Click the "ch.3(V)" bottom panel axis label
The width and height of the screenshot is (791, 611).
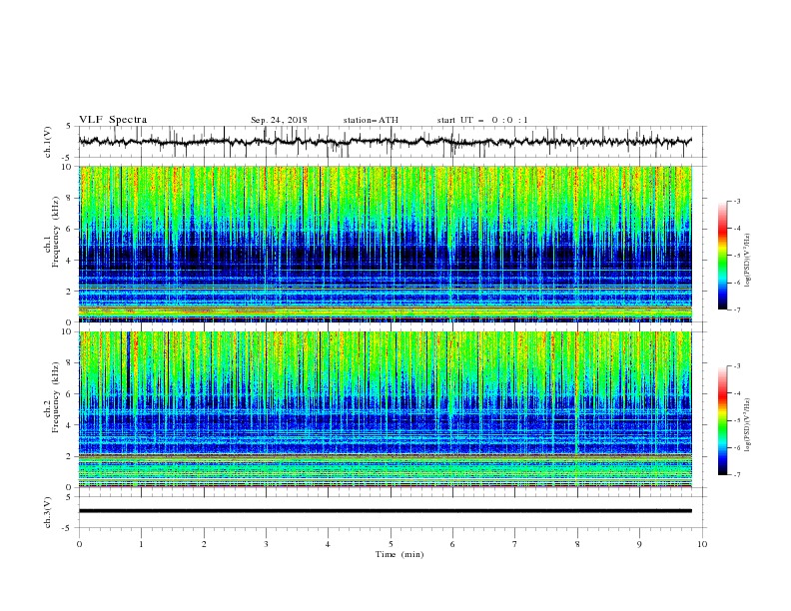click(x=48, y=512)
